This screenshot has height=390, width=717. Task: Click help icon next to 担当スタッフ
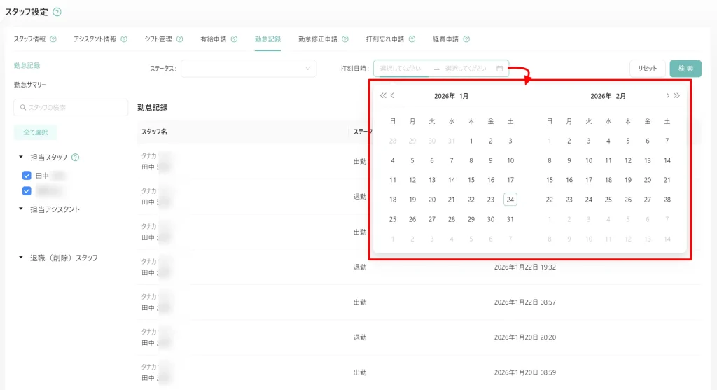(75, 158)
